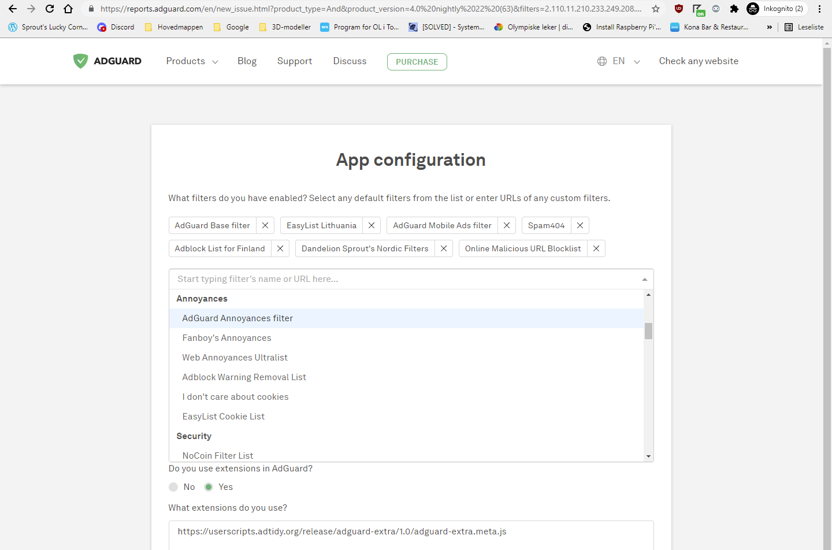Image resolution: width=832 pixels, height=550 pixels.
Task: Click the Inkognito profile avatar icon
Action: coord(752,9)
